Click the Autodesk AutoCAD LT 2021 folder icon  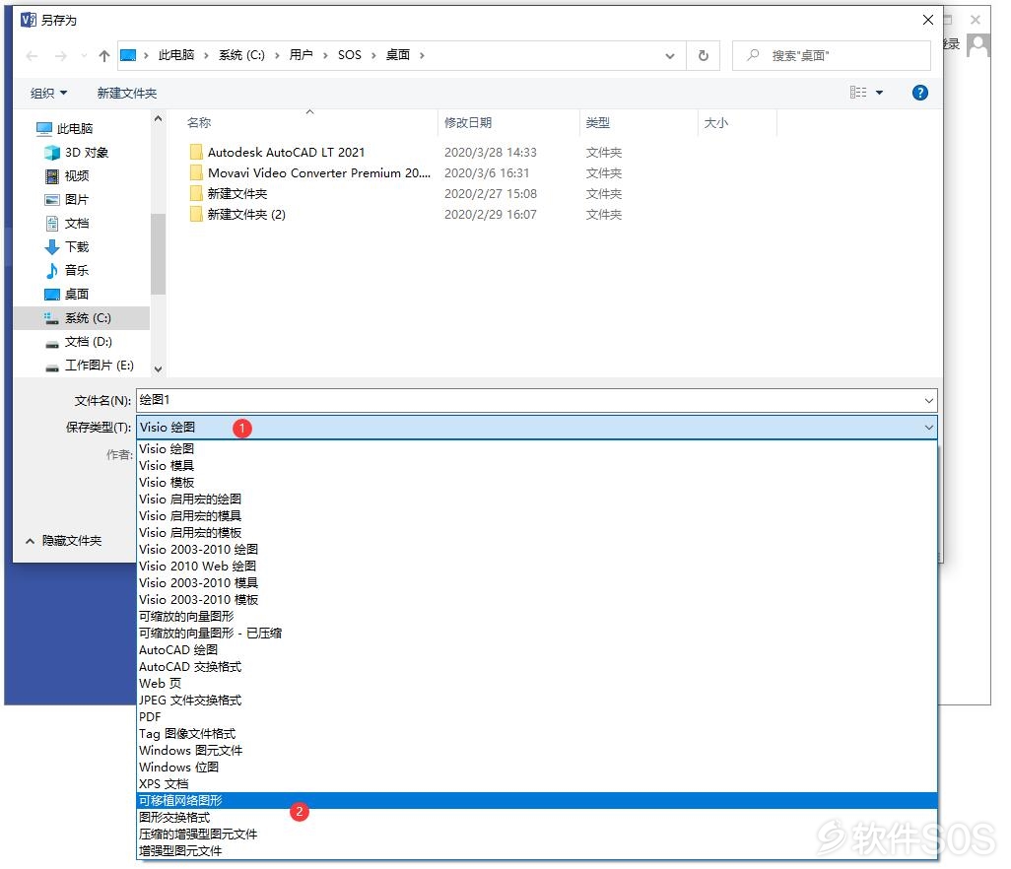point(196,152)
